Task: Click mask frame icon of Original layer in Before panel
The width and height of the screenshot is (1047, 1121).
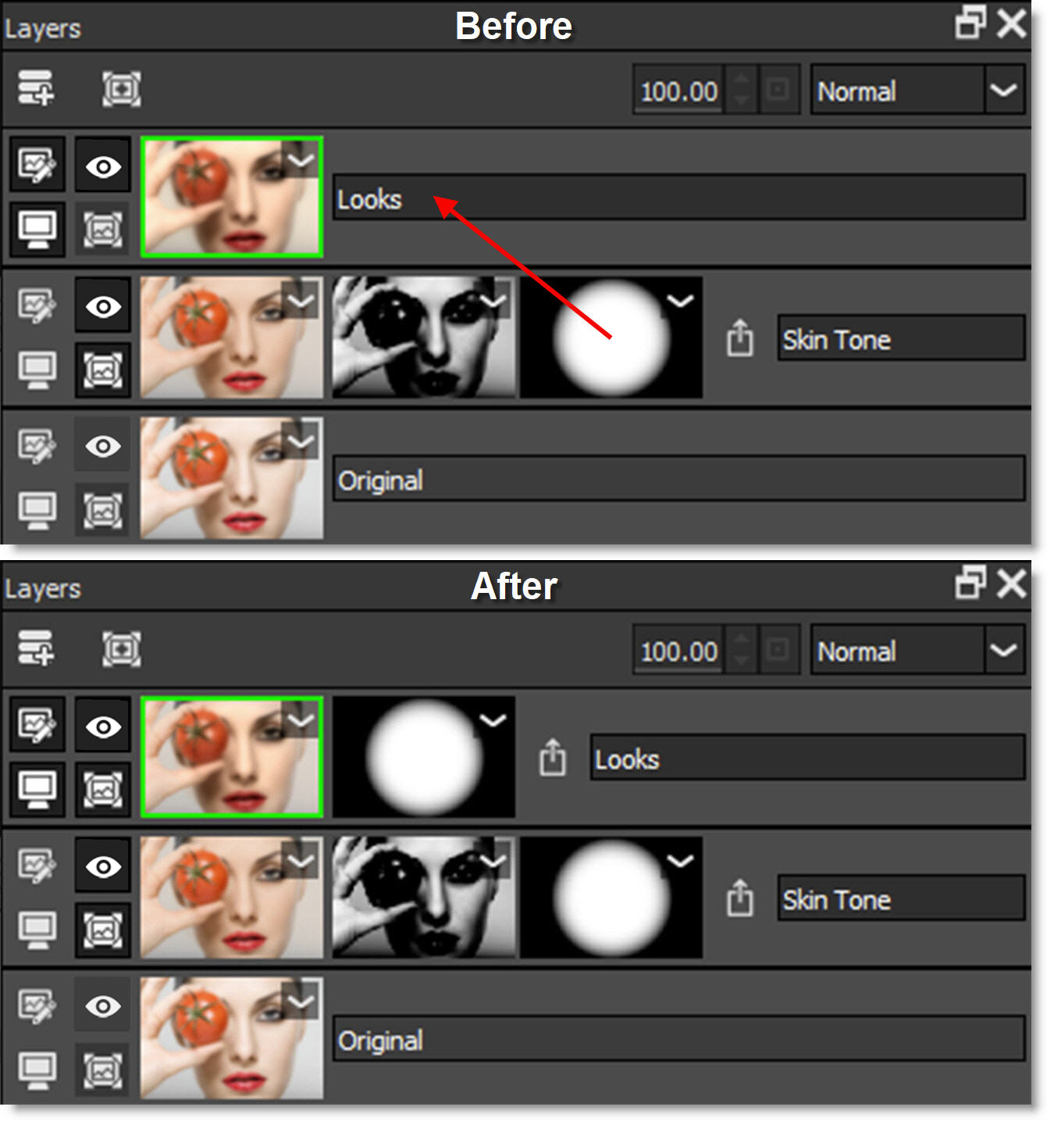Action: pos(103,510)
